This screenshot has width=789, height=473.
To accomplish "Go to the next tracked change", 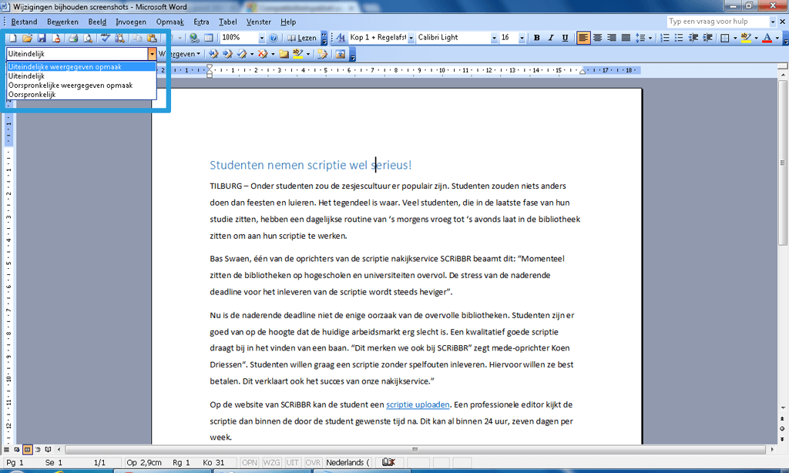I will coord(227,54).
